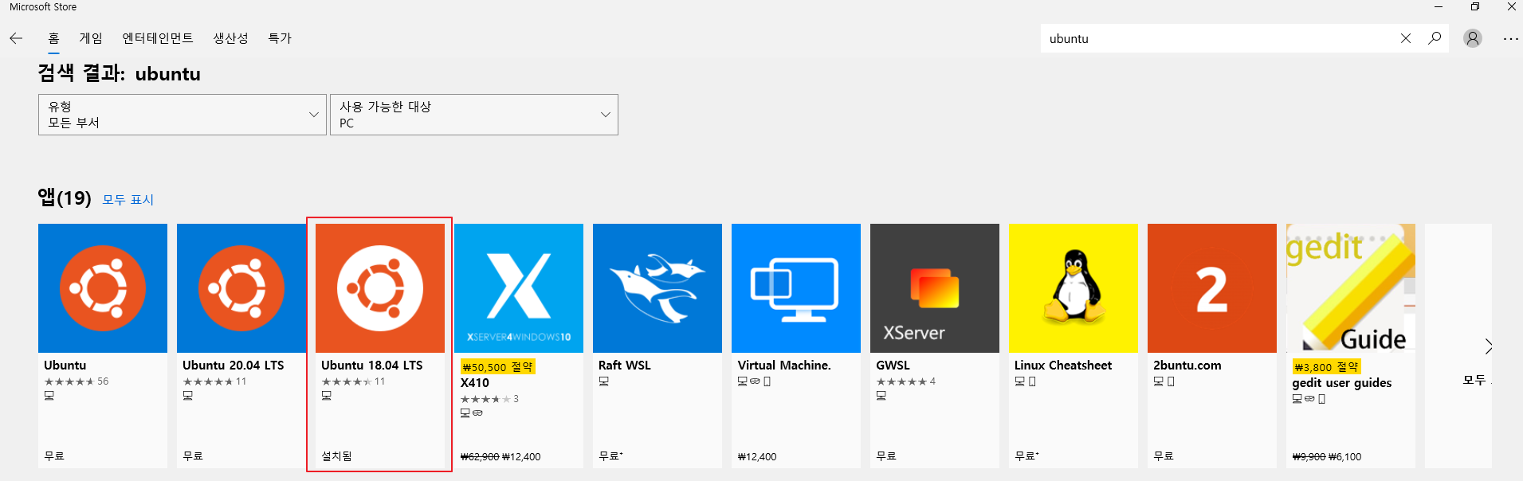Switch to the 엔터테인먼트 tab
Screen dimensions: 1523x481
[x=158, y=38]
